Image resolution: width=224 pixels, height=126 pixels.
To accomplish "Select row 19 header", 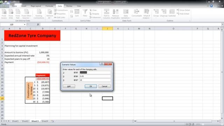I will pyautogui.click(x=2, y=99).
